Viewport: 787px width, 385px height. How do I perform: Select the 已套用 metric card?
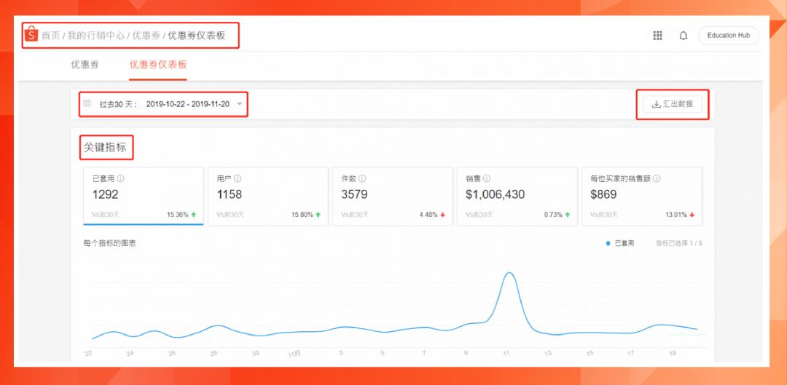pyautogui.click(x=143, y=195)
